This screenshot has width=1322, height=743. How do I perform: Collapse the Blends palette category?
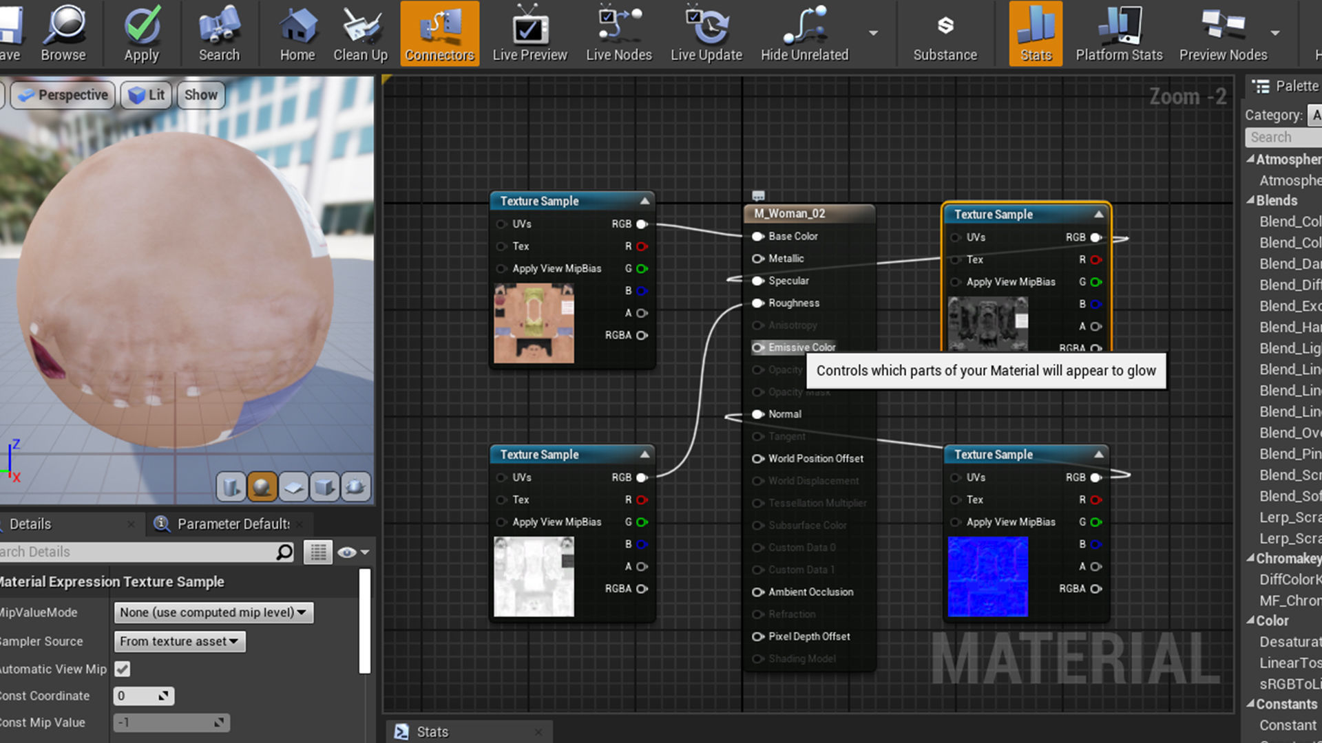[x=1250, y=200]
